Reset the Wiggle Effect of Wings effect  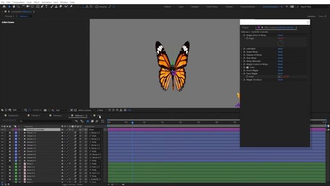(280, 35)
